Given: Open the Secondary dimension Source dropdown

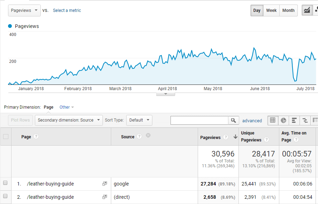Looking at the screenshot, I should click(69, 120).
